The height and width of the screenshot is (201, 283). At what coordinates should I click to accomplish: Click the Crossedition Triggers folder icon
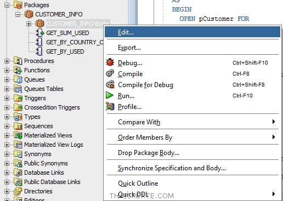(x=18, y=107)
